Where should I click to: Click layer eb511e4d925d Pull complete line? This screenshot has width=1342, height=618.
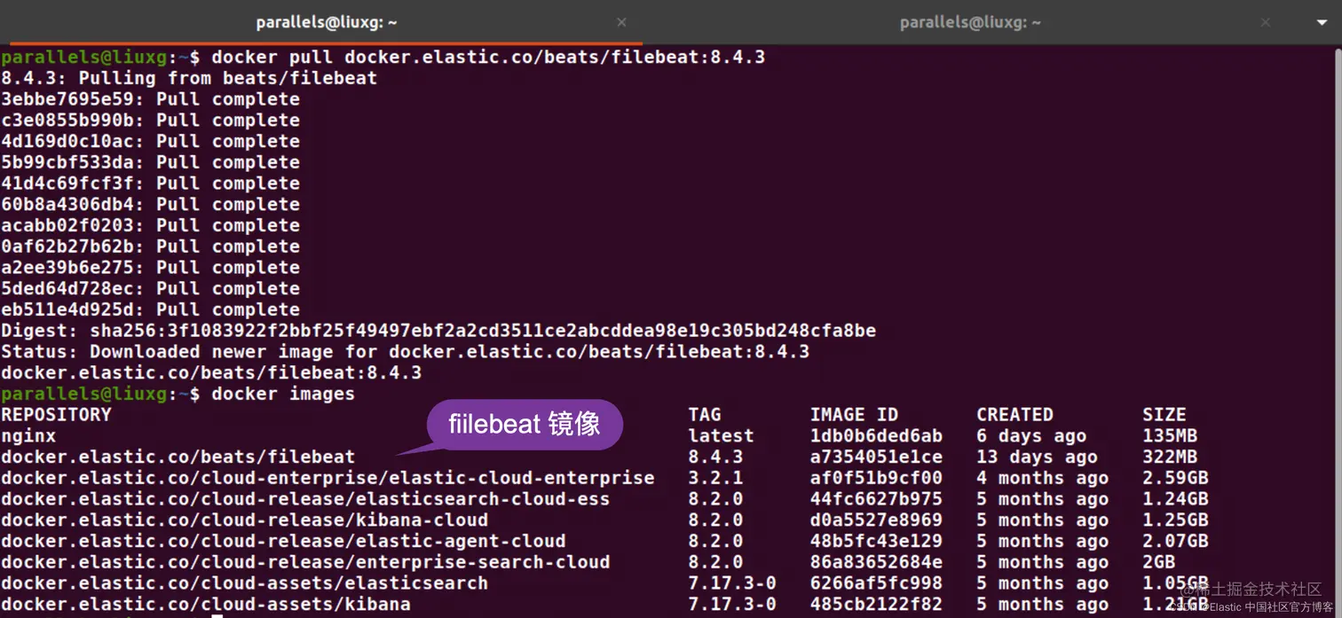[150, 309]
